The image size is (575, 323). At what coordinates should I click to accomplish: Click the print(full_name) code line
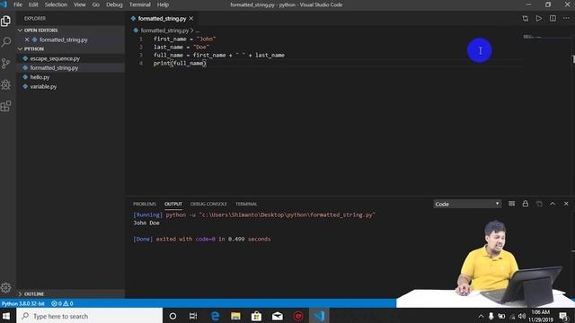coord(180,64)
